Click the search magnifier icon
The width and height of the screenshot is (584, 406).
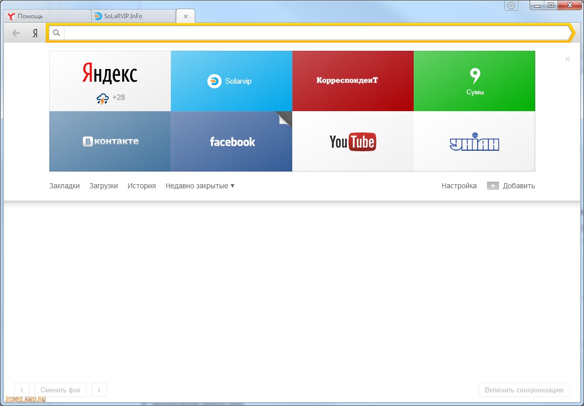point(56,33)
